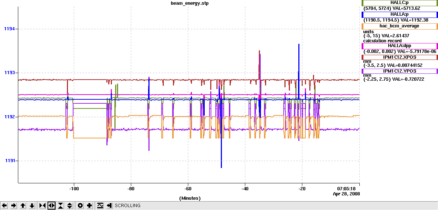Image resolution: width=438 pixels, height=210 pixels.
Task: Click the (-3.5, 2.5) VAL=0.00744152 readout
Action: pyautogui.click(x=393, y=65)
